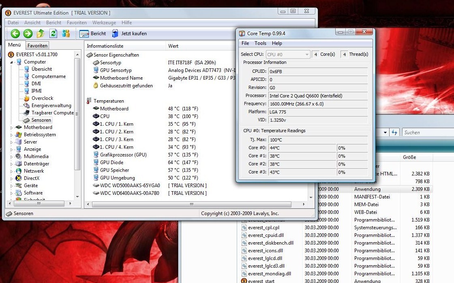
Task: Open Help menu in Core Temp
Action: [x=277, y=43]
